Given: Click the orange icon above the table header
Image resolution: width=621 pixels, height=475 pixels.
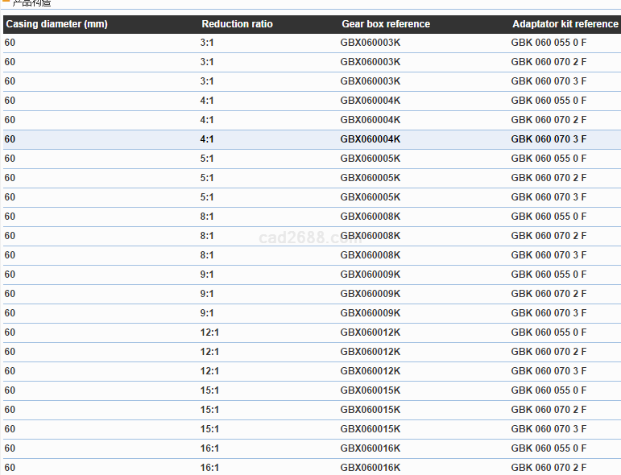Looking at the screenshot, I should (6, 3).
